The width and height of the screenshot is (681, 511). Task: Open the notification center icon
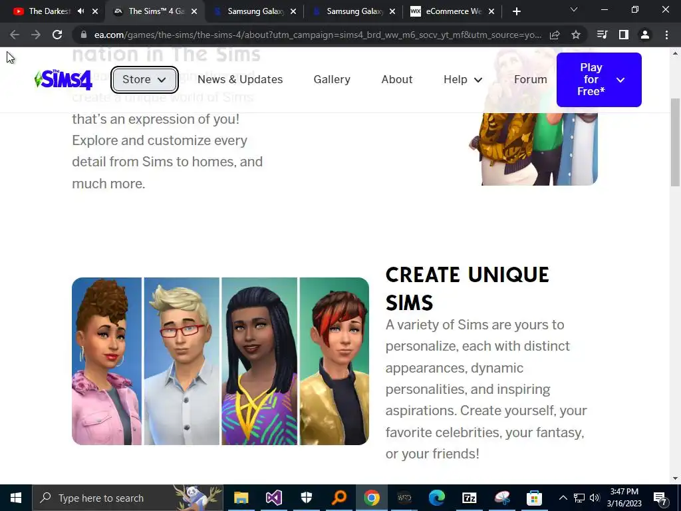(x=660, y=498)
